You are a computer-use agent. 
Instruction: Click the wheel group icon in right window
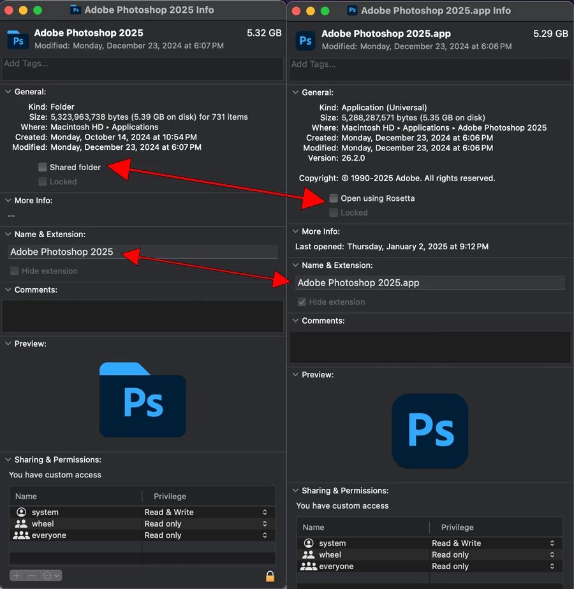[308, 555]
